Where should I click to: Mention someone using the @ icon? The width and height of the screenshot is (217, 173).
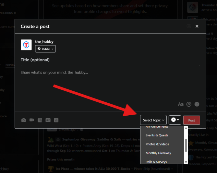click(x=189, y=104)
